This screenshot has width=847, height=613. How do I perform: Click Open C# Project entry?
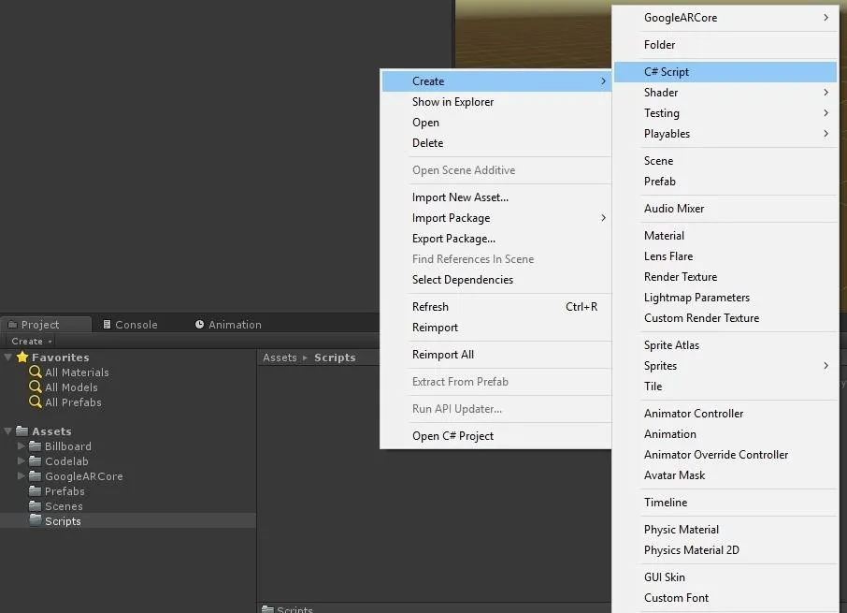click(x=496, y=436)
